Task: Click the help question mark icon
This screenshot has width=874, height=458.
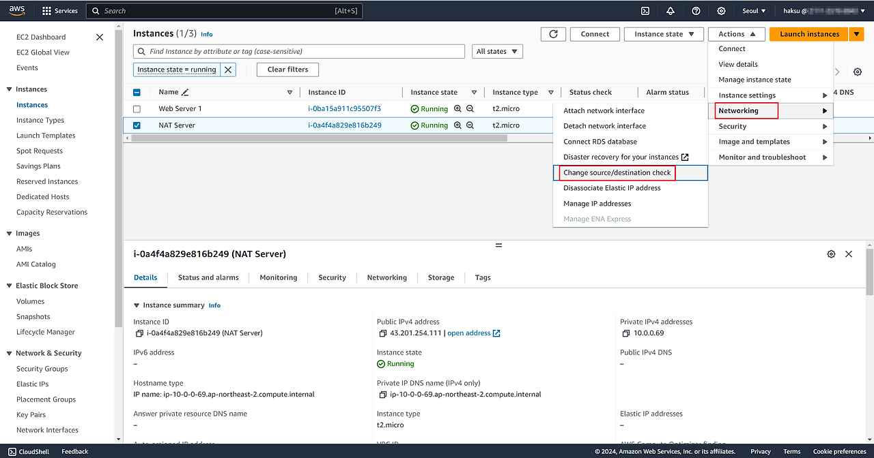Action: pos(696,11)
